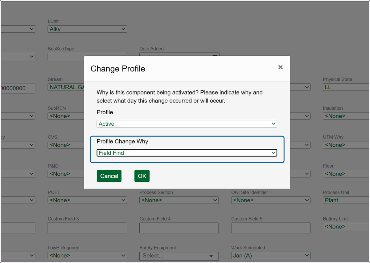Open the Safety Equipment Select... dropdown
370x263 pixels.
coord(179,256)
